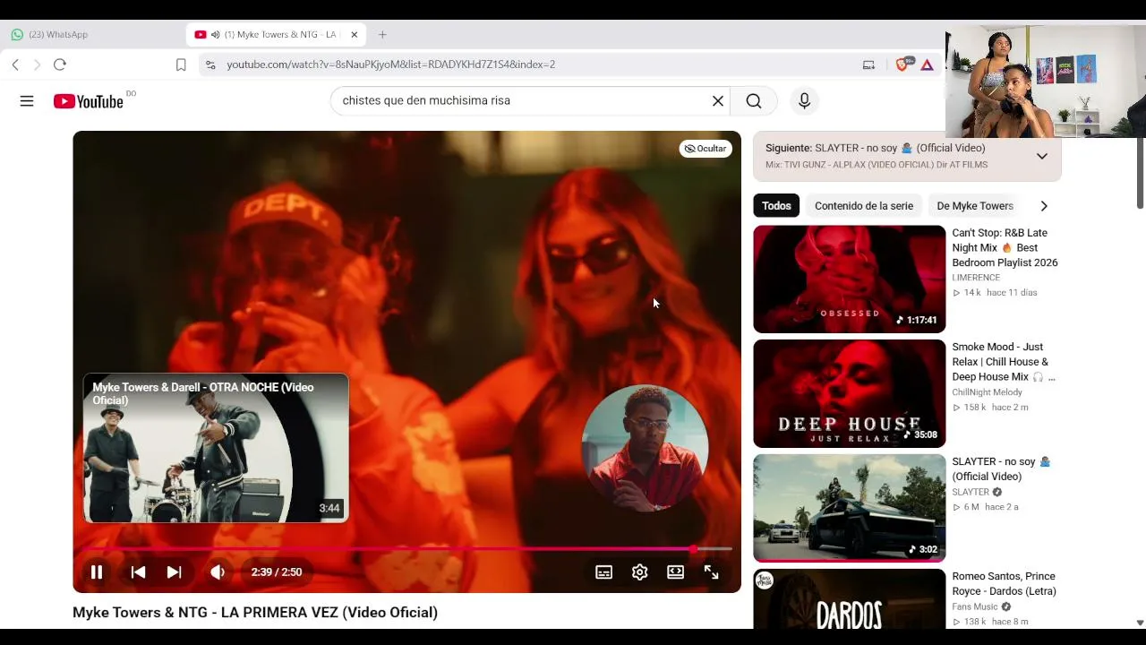Viewport: 1146px width, 645px height.
Task: Start voice search with the microphone
Action: pyautogui.click(x=804, y=101)
